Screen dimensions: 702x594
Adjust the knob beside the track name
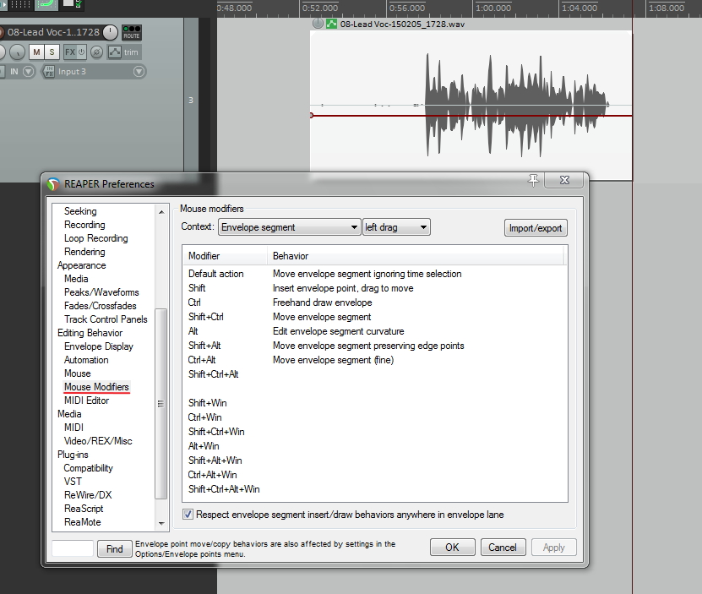(x=110, y=32)
